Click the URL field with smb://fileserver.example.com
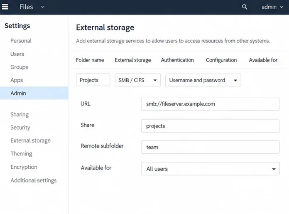 210,104
